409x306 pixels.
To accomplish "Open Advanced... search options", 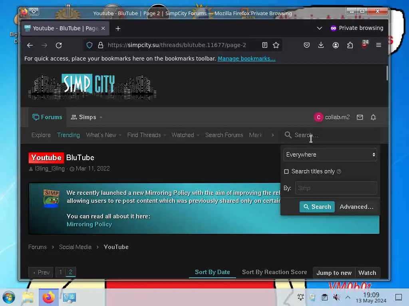I will click(x=357, y=207).
